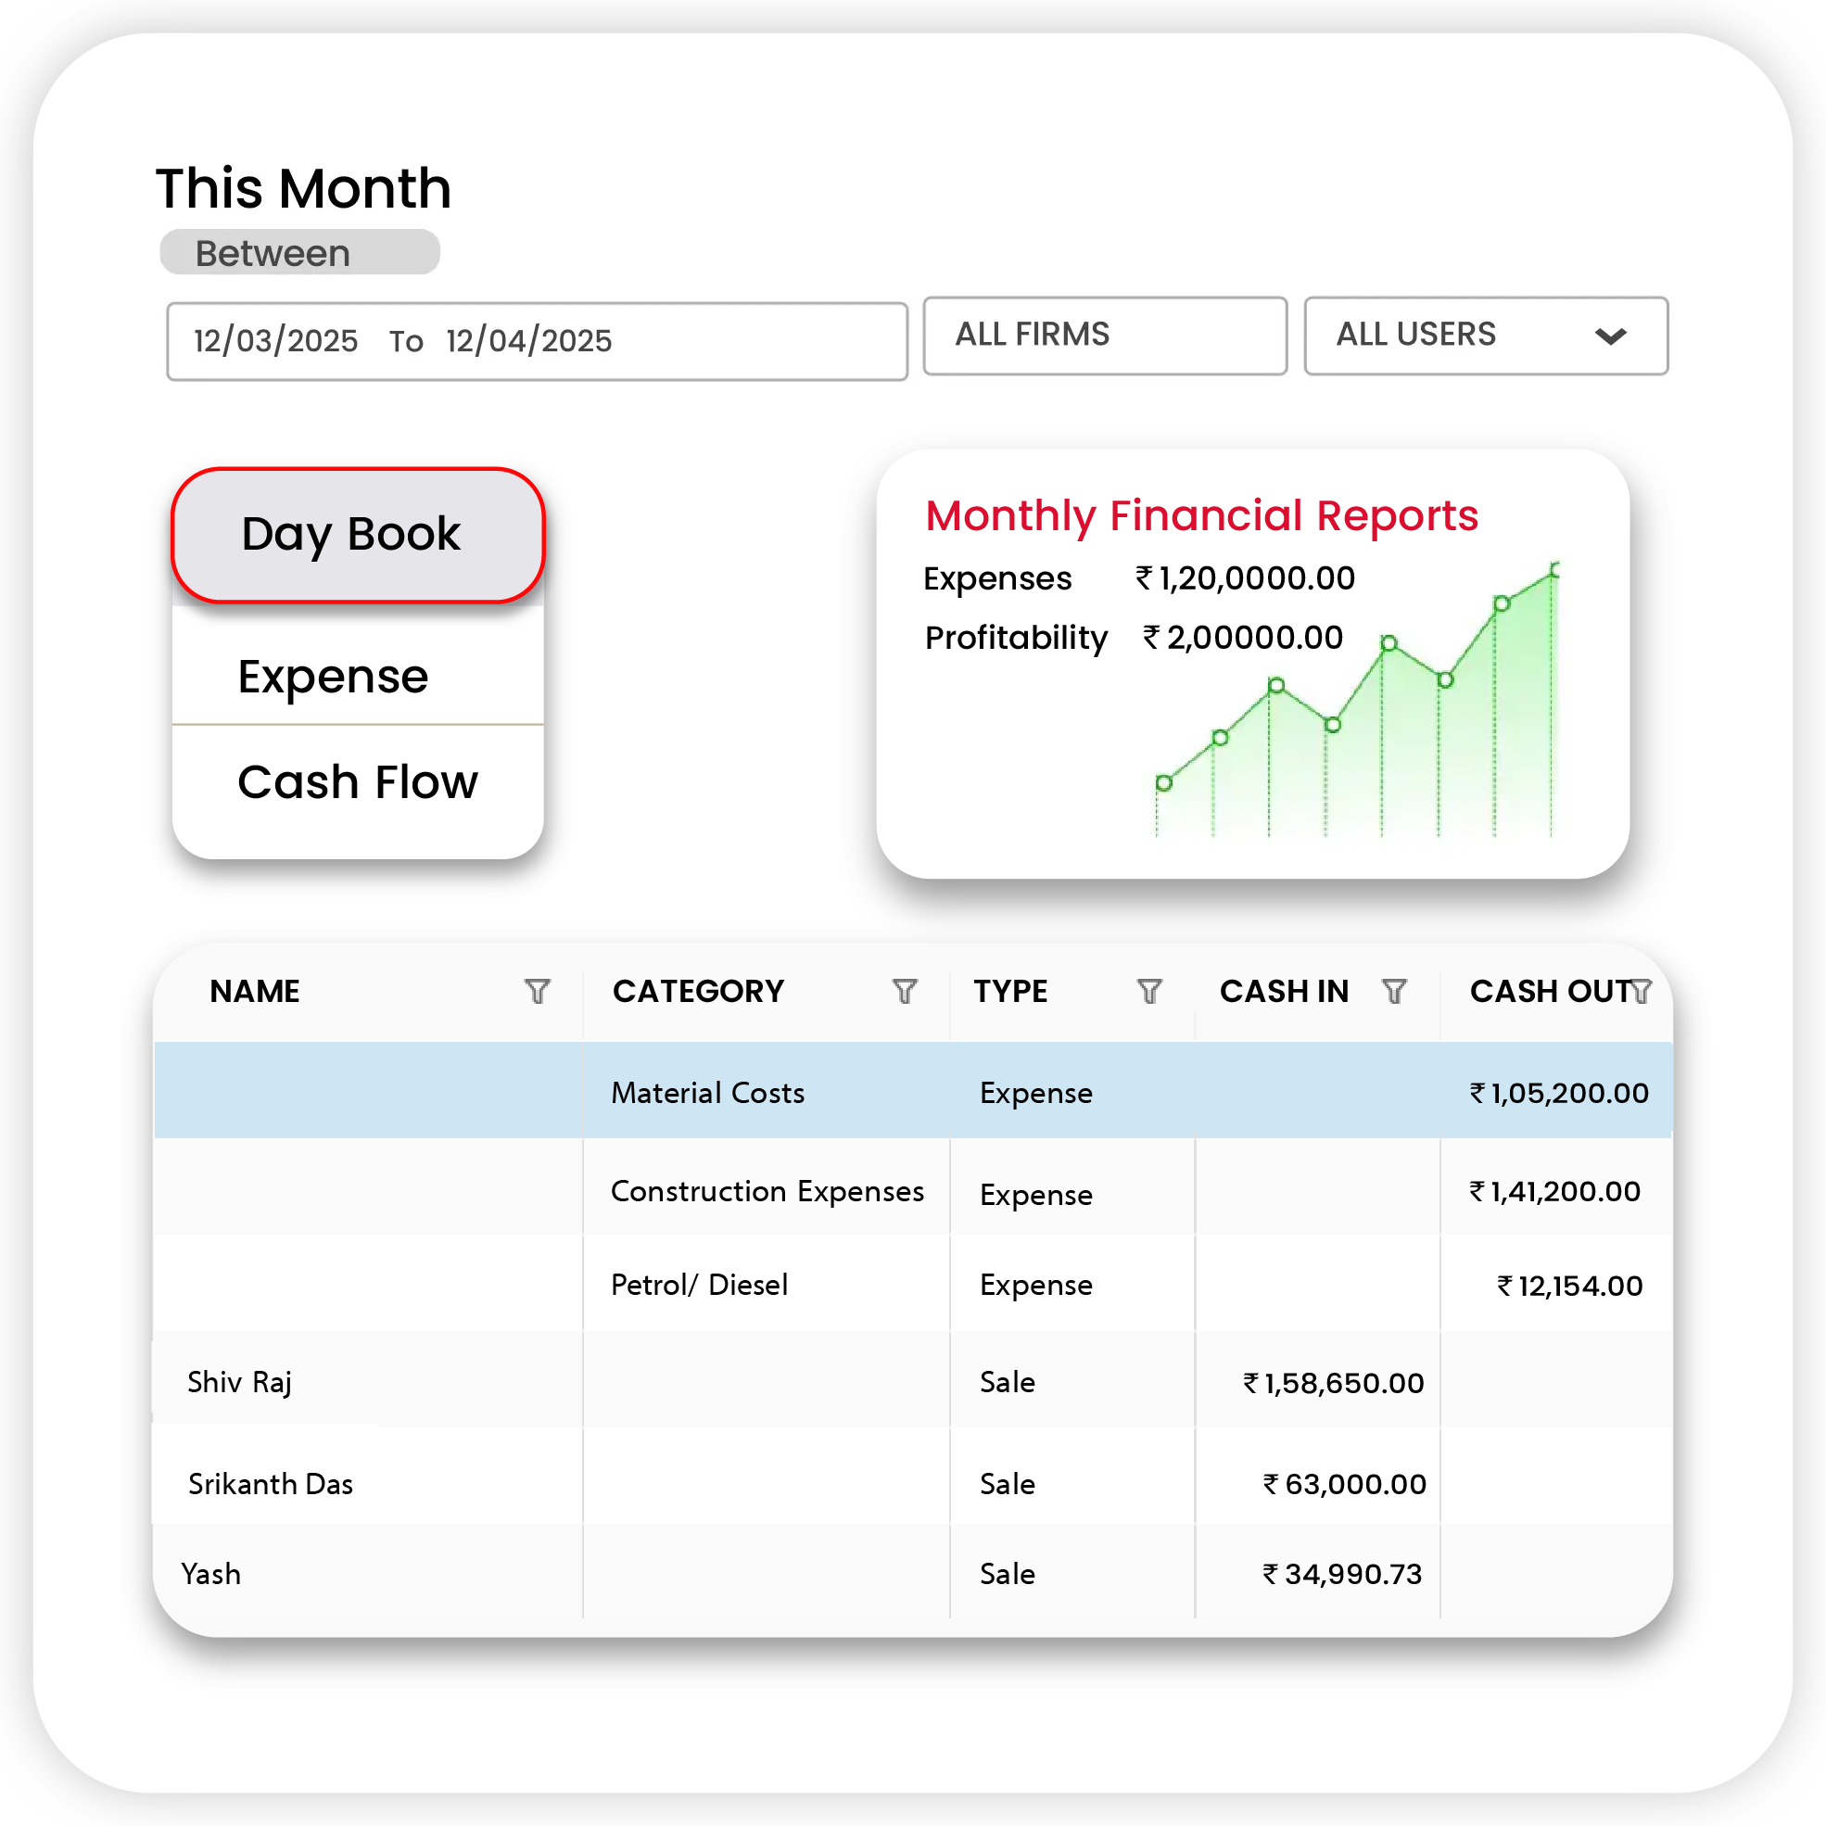Switch to the Expense report
Screen dimensions: 1826x1826
(x=333, y=677)
